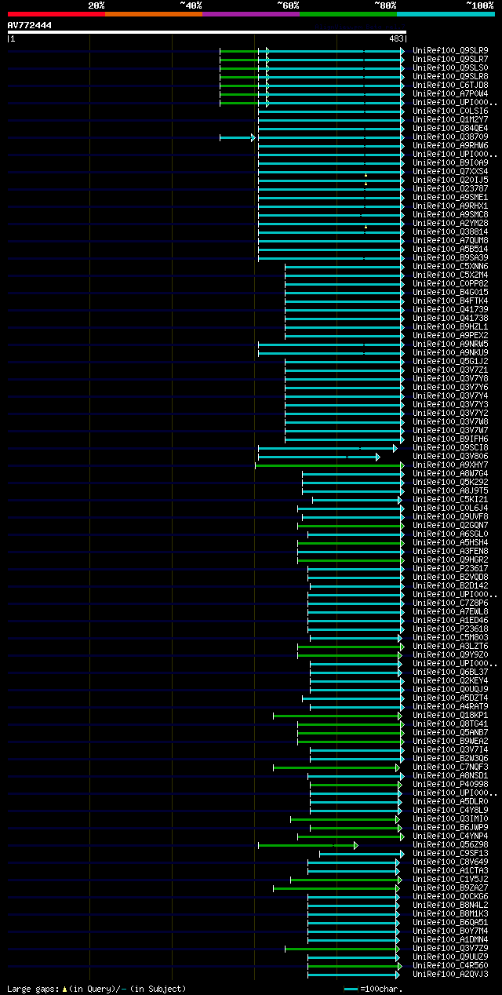The image size is (502, 995).
Task: Select the UniRef100_O23787 label
Action: pos(450,189)
